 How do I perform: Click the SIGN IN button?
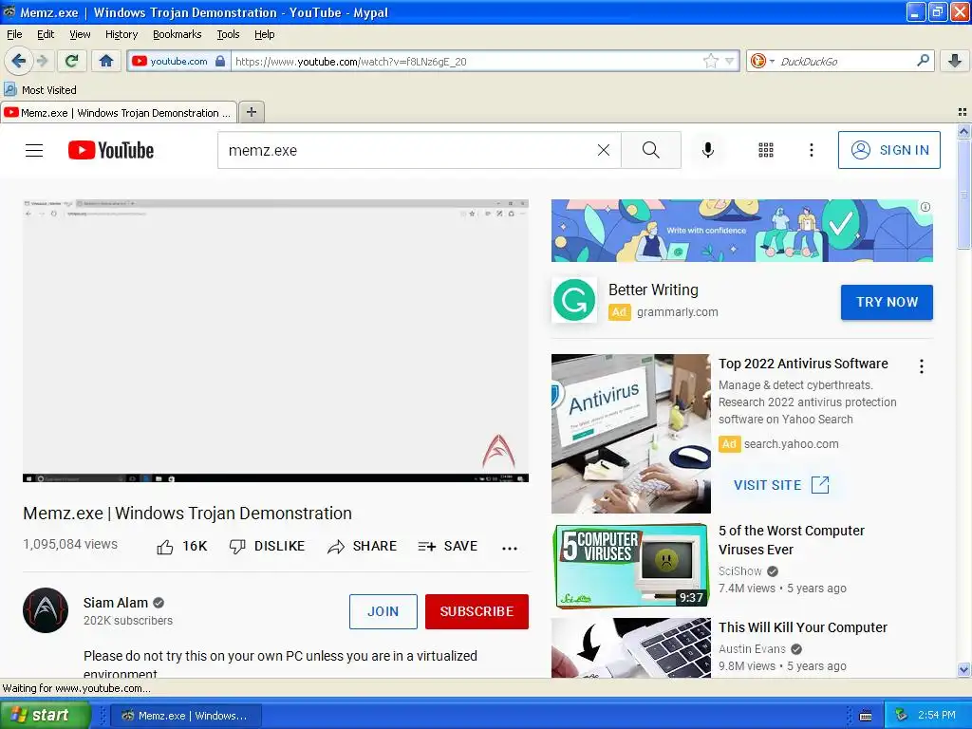[888, 150]
